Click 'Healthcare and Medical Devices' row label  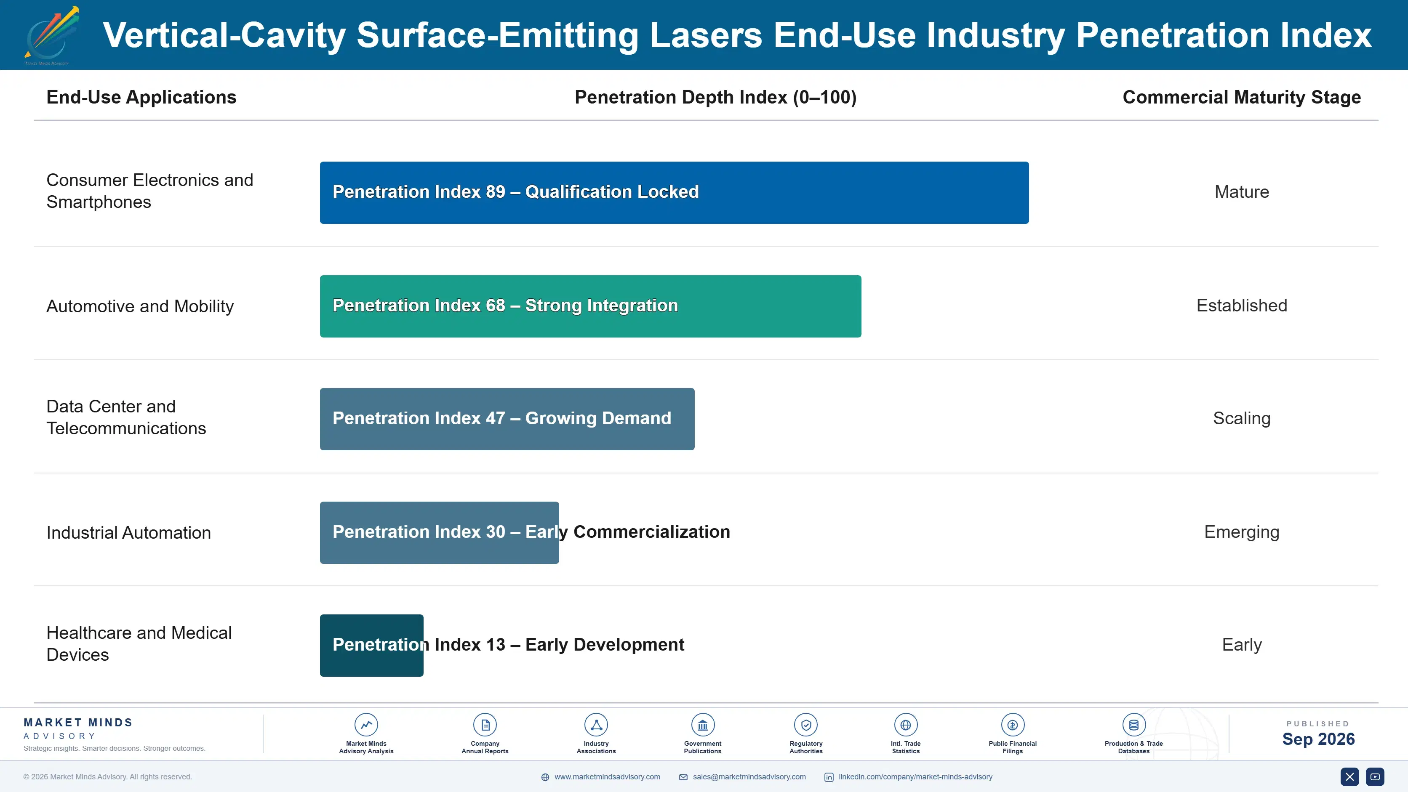tap(139, 643)
